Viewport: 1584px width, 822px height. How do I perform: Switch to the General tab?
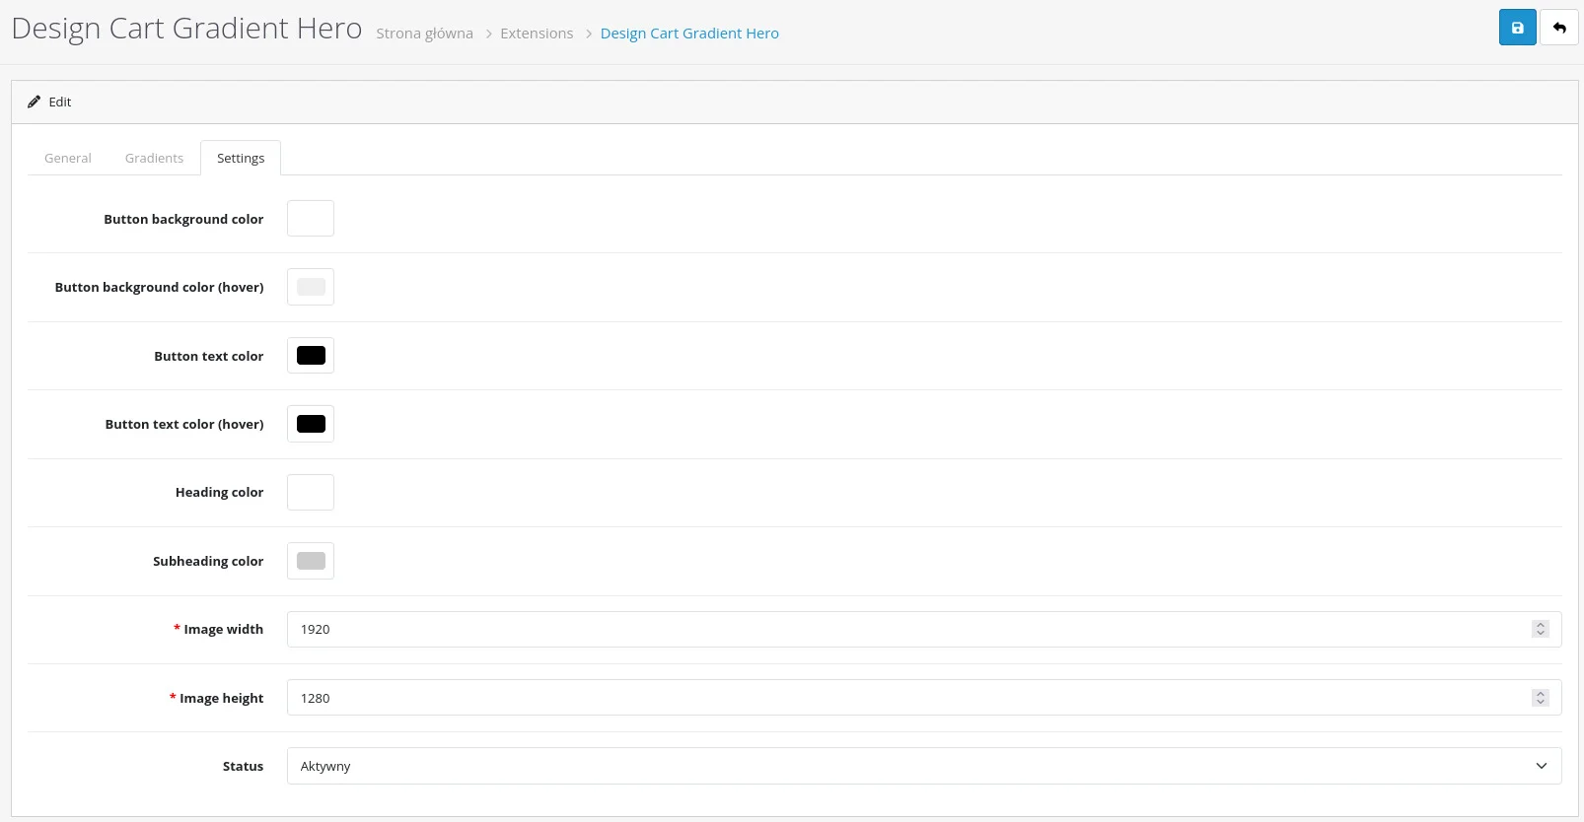click(68, 158)
